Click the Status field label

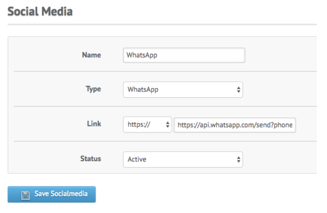coord(91,158)
